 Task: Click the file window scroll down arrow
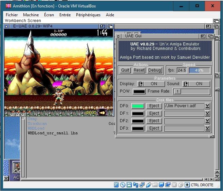[217, 176]
